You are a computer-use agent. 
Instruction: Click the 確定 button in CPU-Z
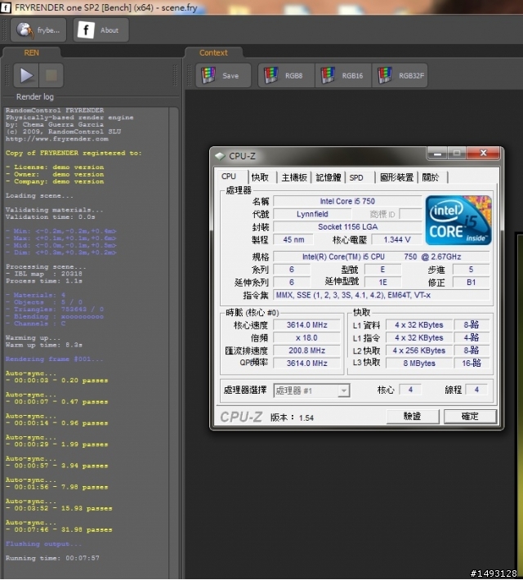470,417
